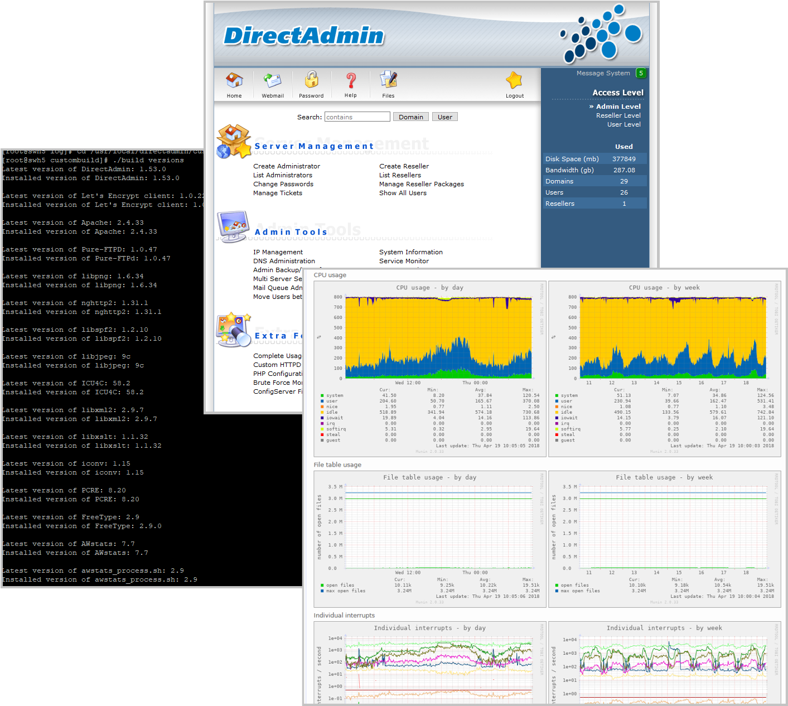
Task: Click the Latest version of Apache line
Action: click(72, 223)
